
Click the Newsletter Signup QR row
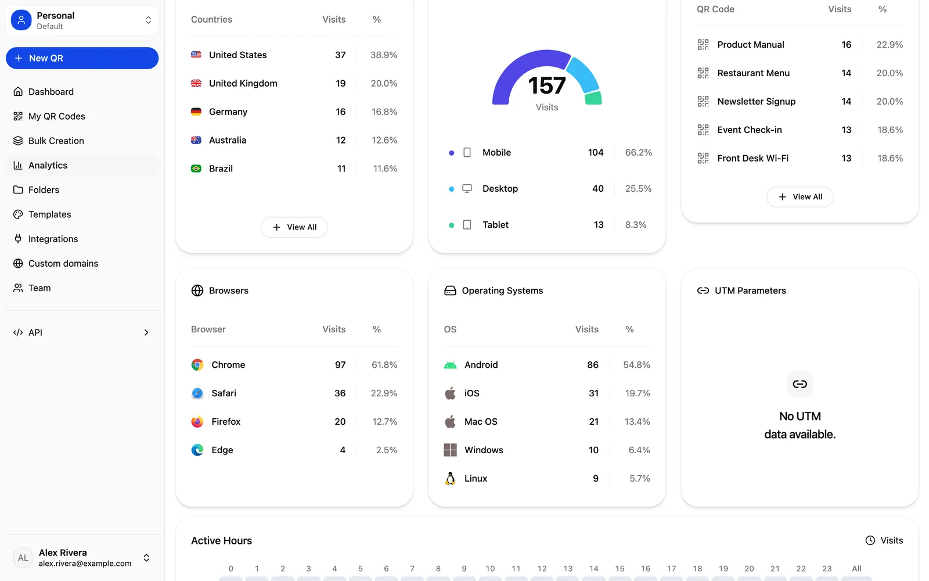point(800,101)
